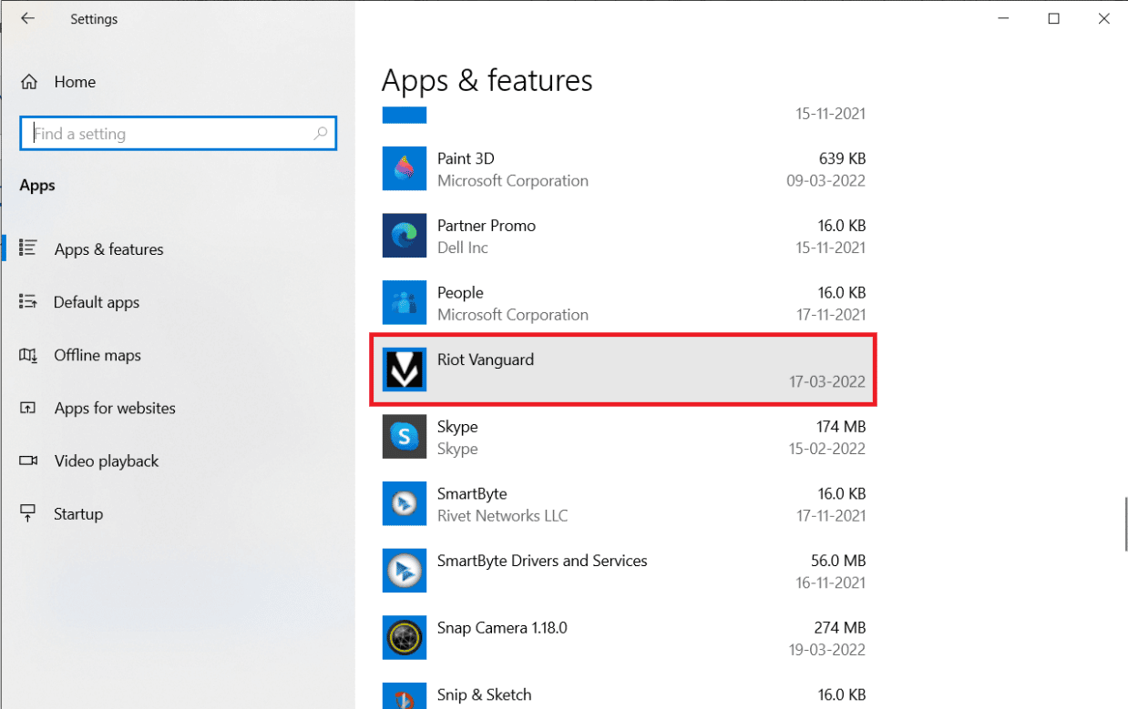Click the Riot Vanguard app icon

click(x=405, y=370)
